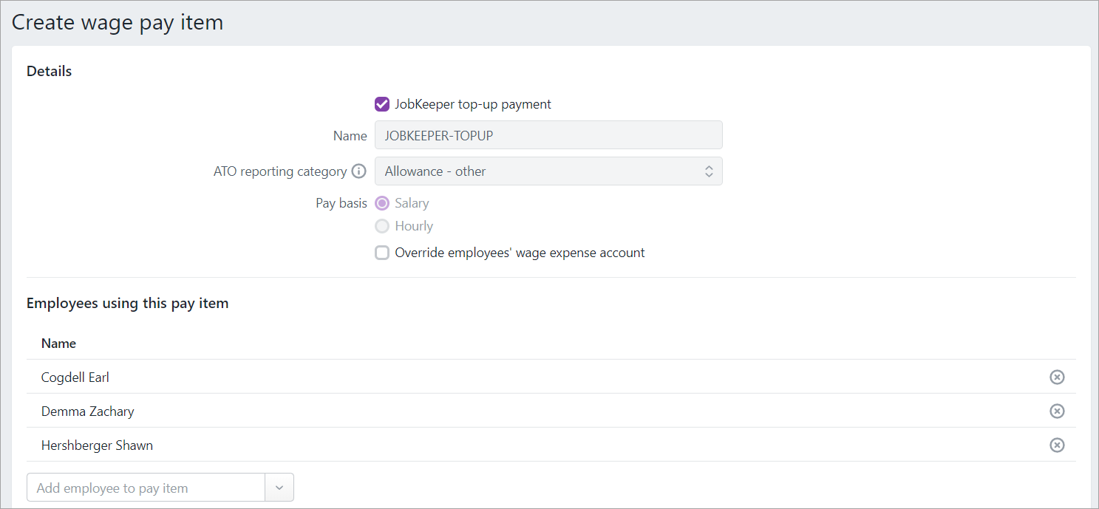Click the Create wage pay item title
Image resolution: width=1099 pixels, height=509 pixels.
coord(118,23)
